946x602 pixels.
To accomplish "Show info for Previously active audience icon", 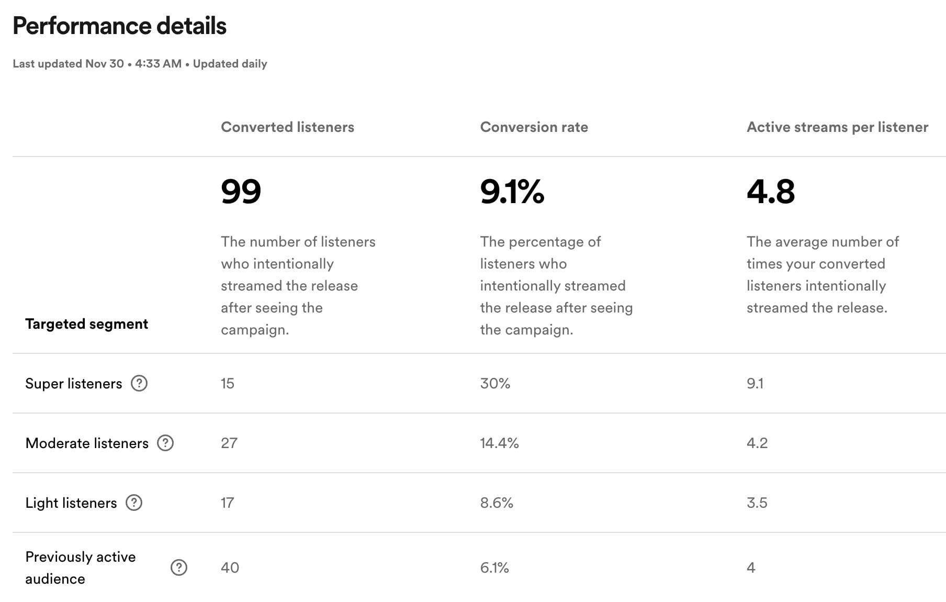I will 179,567.
